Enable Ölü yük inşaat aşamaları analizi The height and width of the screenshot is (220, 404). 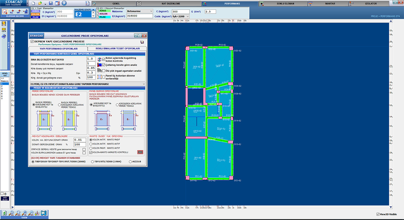pos(104,71)
